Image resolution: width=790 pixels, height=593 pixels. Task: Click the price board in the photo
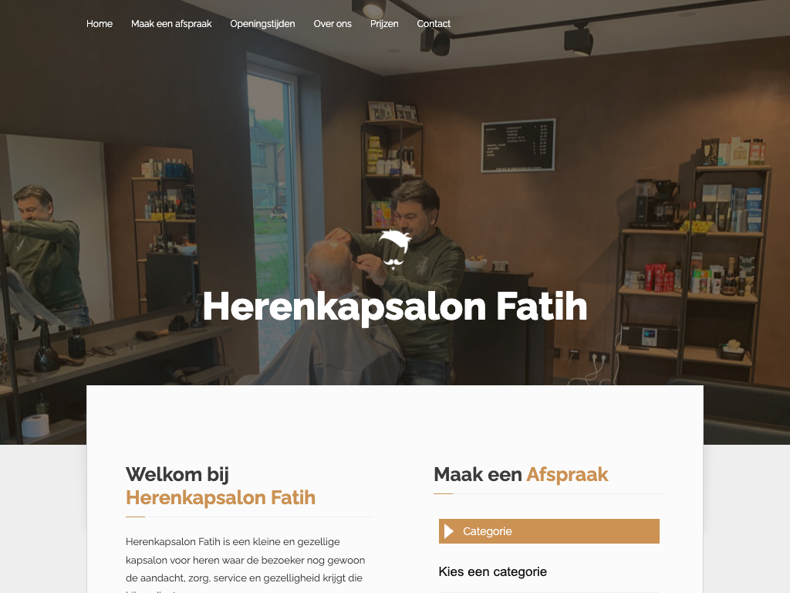(x=518, y=145)
